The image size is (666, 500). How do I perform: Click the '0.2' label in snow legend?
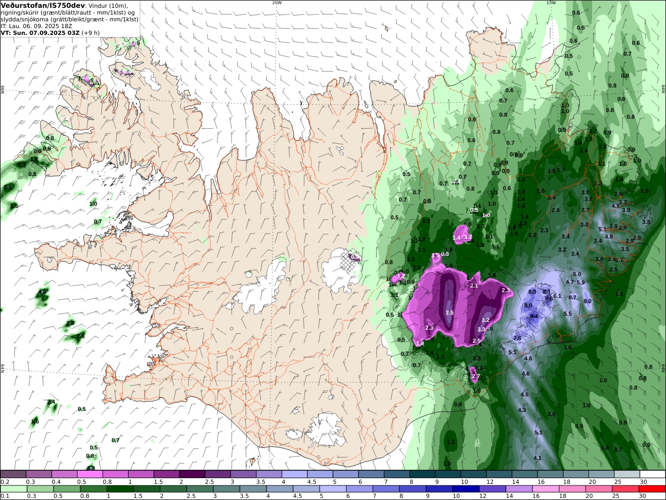pyautogui.click(x=5, y=482)
